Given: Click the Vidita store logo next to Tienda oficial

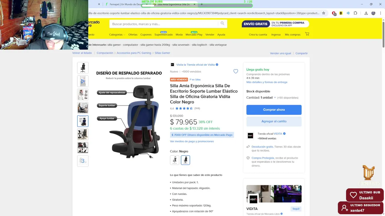Looking at the screenshot, I should click(x=250, y=136).
